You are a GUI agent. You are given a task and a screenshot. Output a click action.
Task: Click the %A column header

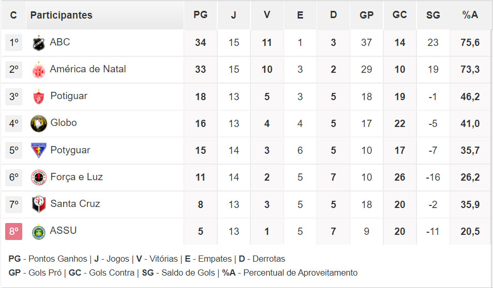pyautogui.click(x=470, y=15)
